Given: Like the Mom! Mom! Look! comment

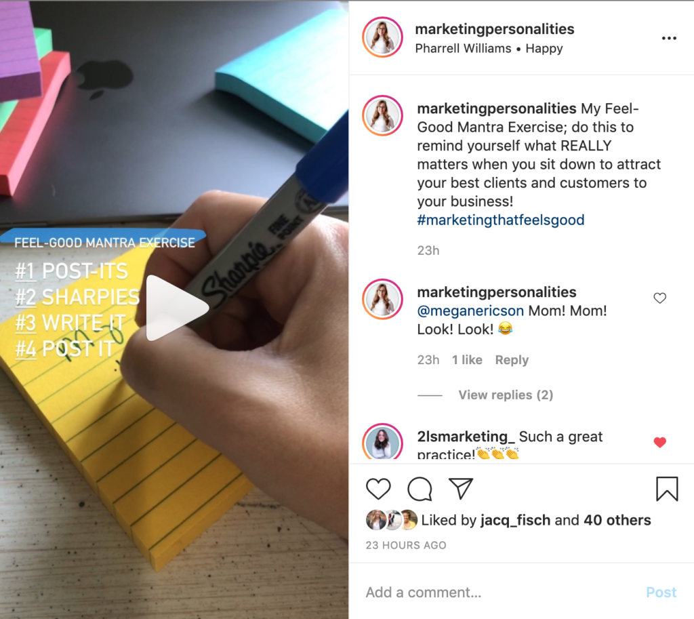Looking at the screenshot, I should pos(659,298).
